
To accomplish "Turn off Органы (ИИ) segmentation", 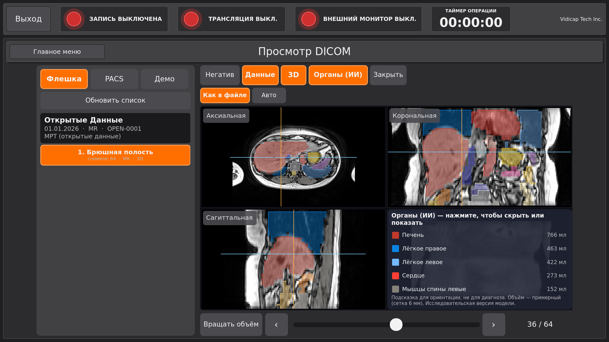I will click(x=338, y=75).
